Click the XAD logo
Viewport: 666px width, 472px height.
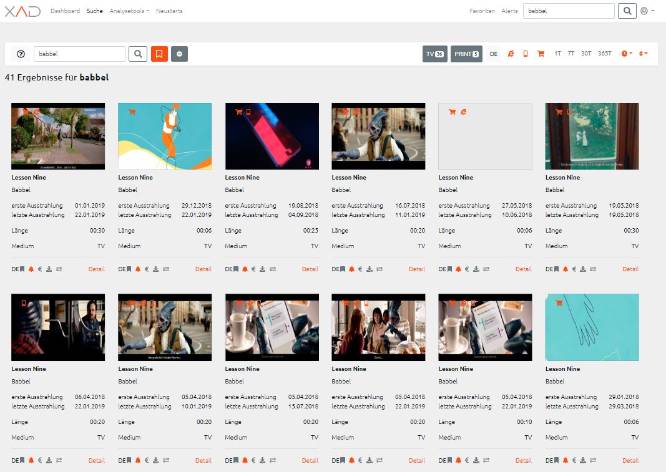point(22,11)
